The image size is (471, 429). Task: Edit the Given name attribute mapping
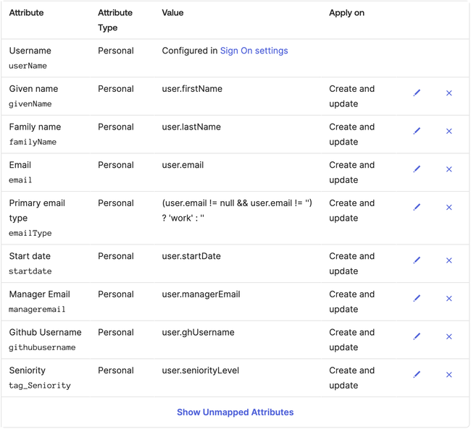coord(417,93)
